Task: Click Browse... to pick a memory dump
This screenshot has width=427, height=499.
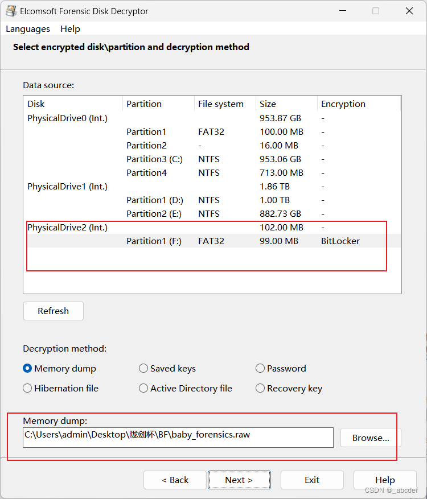Action: [x=371, y=438]
